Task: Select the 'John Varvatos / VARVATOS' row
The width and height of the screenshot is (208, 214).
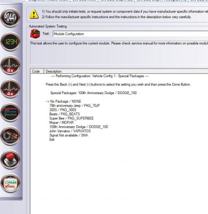Action: (x=70, y=131)
